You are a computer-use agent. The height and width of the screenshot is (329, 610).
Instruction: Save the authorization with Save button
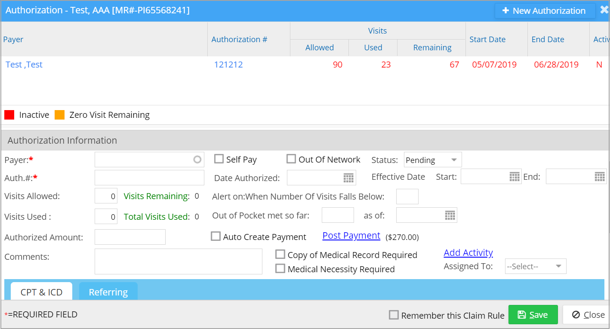533,315
